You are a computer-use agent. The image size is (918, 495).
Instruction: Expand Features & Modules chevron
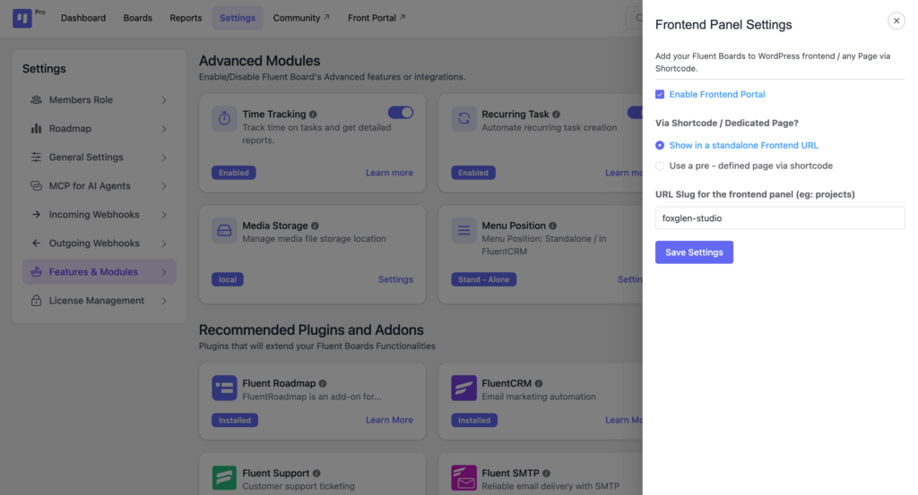pos(164,272)
